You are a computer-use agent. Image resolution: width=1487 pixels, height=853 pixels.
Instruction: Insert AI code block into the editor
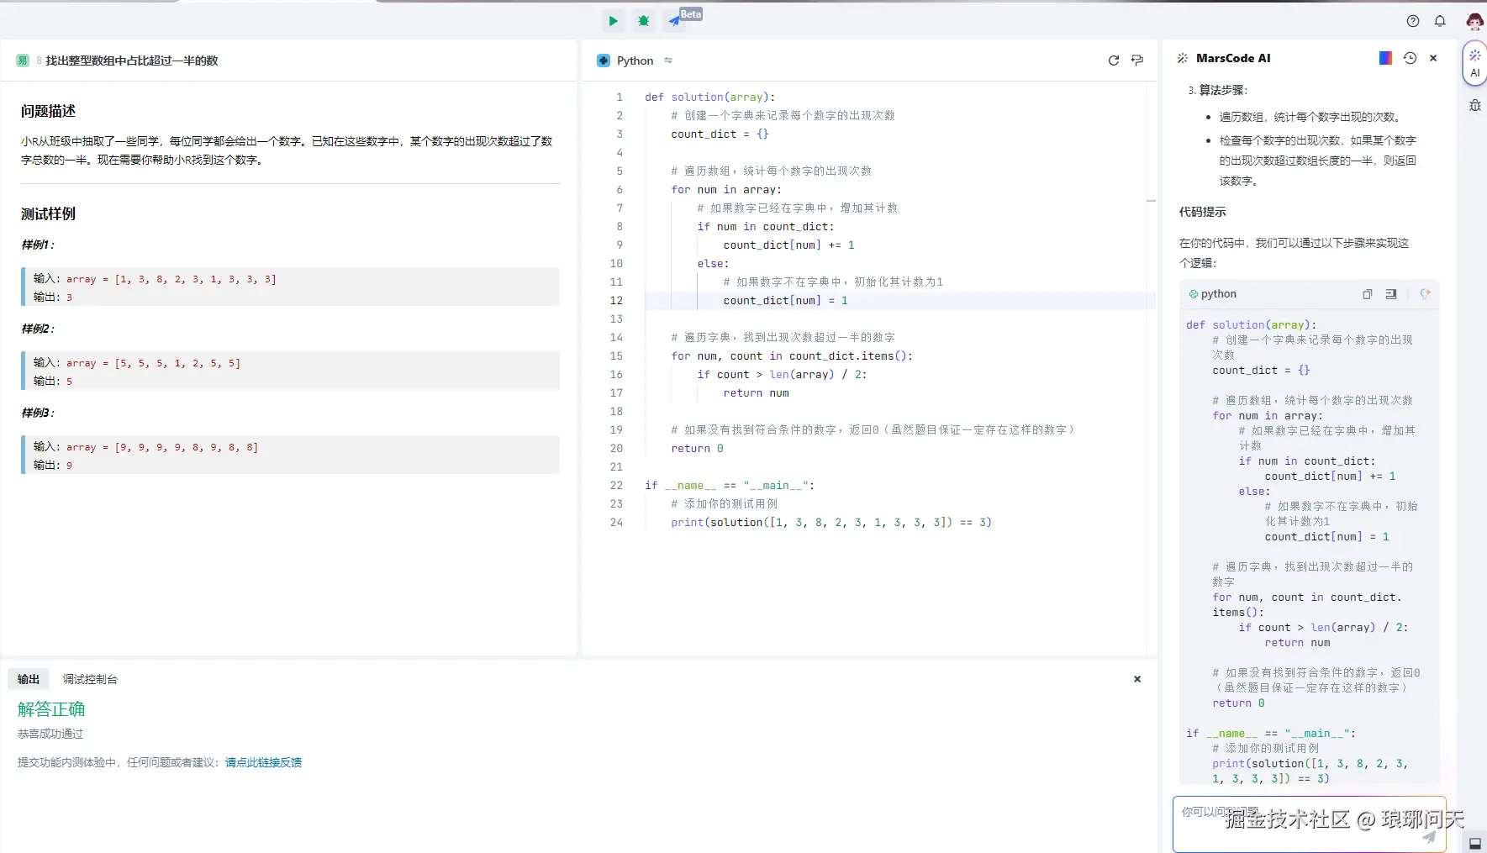(x=1391, y=294)
